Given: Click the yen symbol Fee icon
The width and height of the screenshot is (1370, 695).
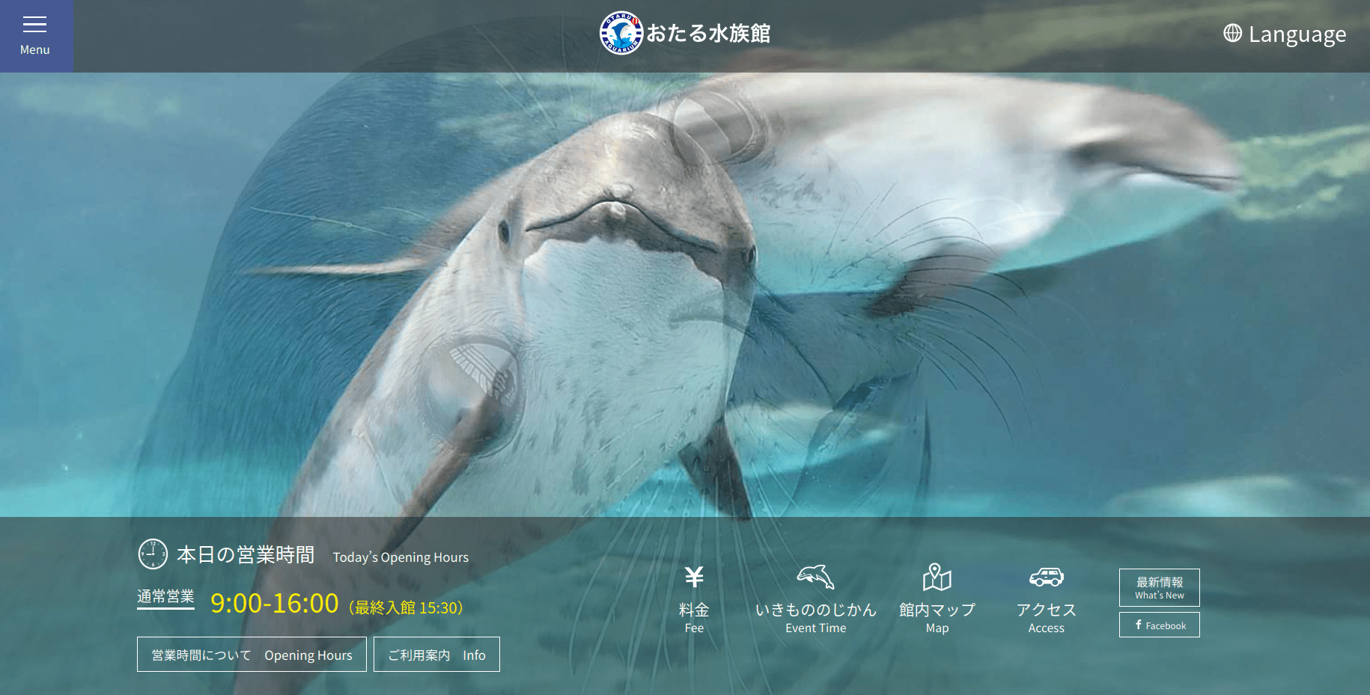Looking at the screenshot, I should (x=694, y=577).
